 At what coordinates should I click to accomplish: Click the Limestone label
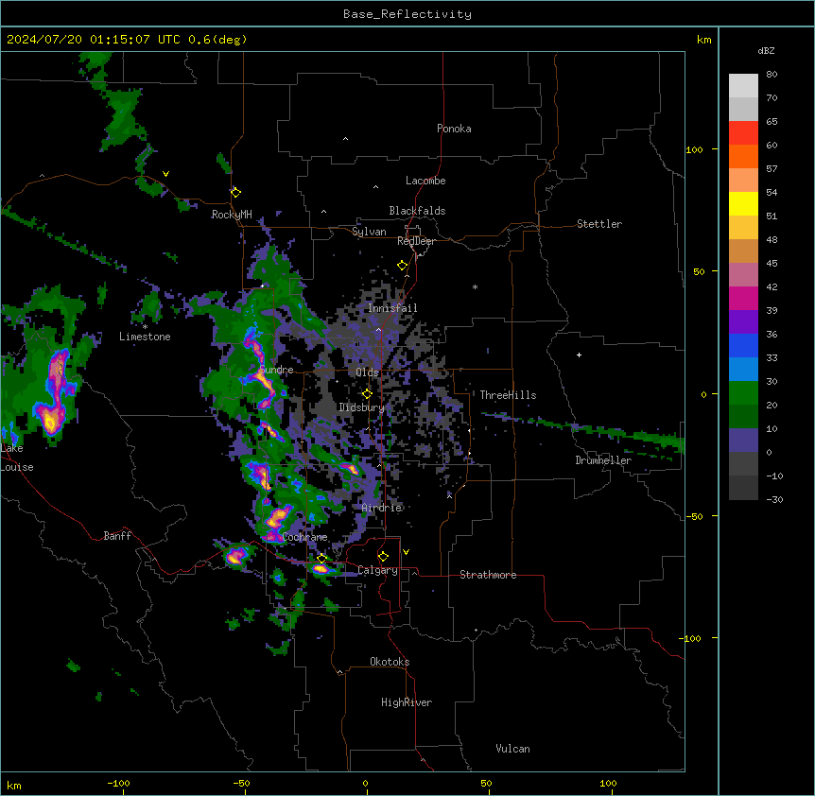pyautogui.click(x=145, y=337)
